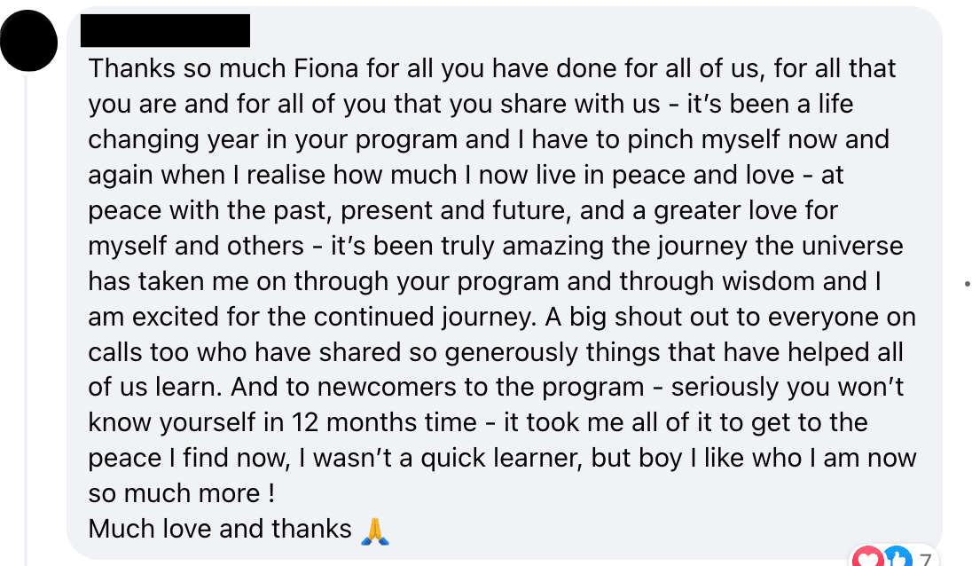Click the small gray dot right of comment
The width and height of the screenshot is (972, 566).
pyautogui.click(x=967, y=285)
